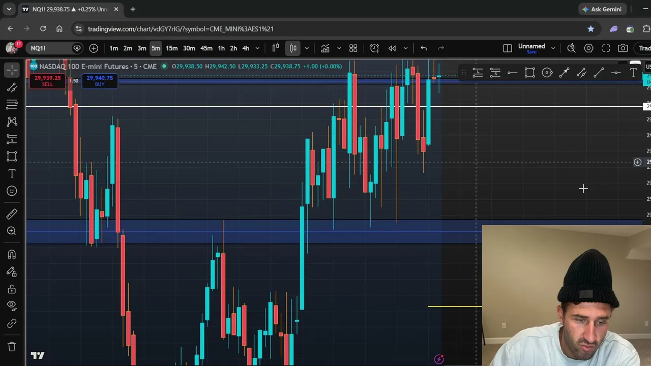Open the forecasting and position tools
This screenshot has height=366, width=651.
coord(12,139)
